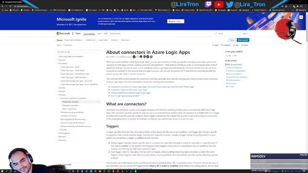
Task: Click the Sign in link
Action: coord(245,34)
